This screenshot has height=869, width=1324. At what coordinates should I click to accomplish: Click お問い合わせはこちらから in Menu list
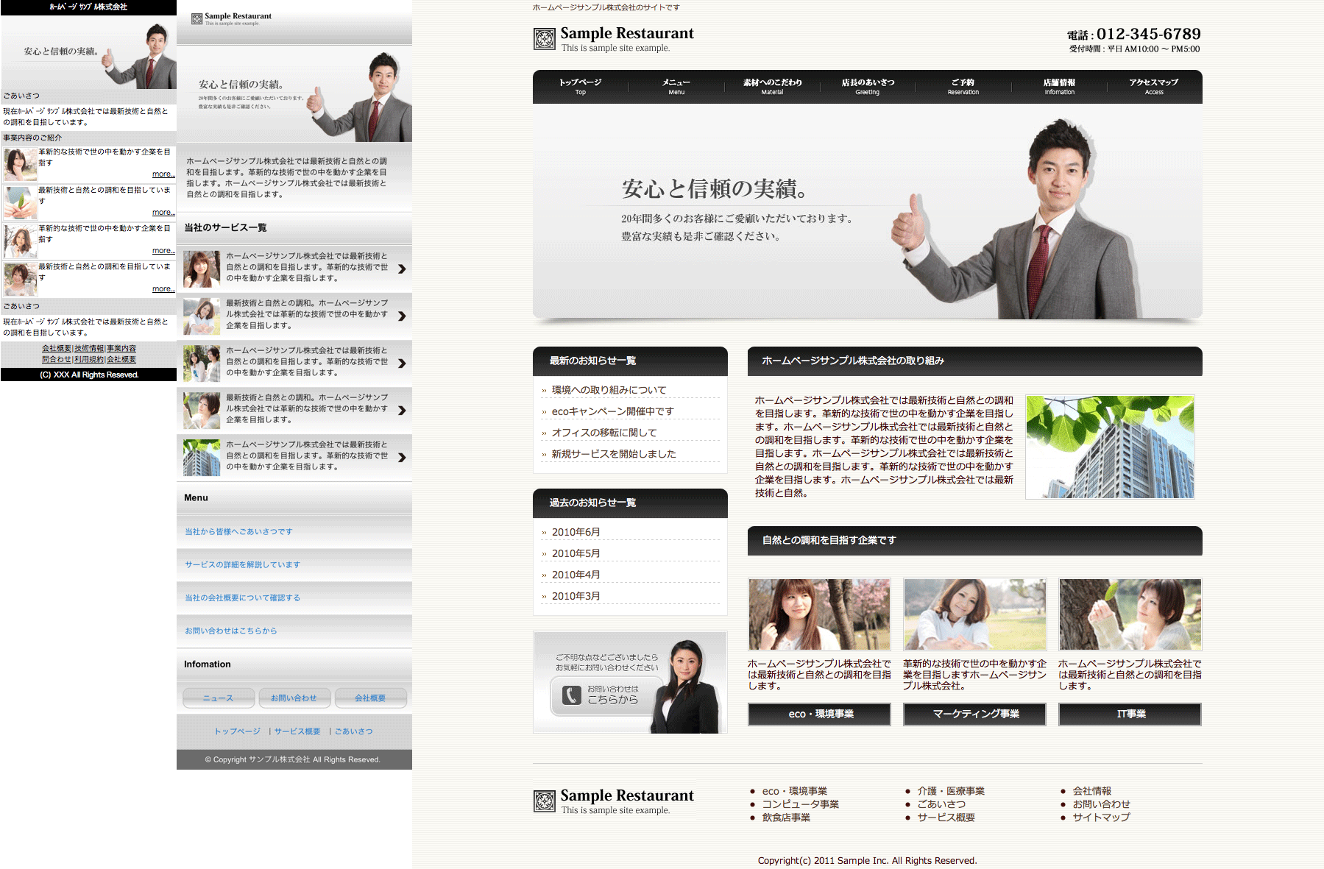[231, 631]
